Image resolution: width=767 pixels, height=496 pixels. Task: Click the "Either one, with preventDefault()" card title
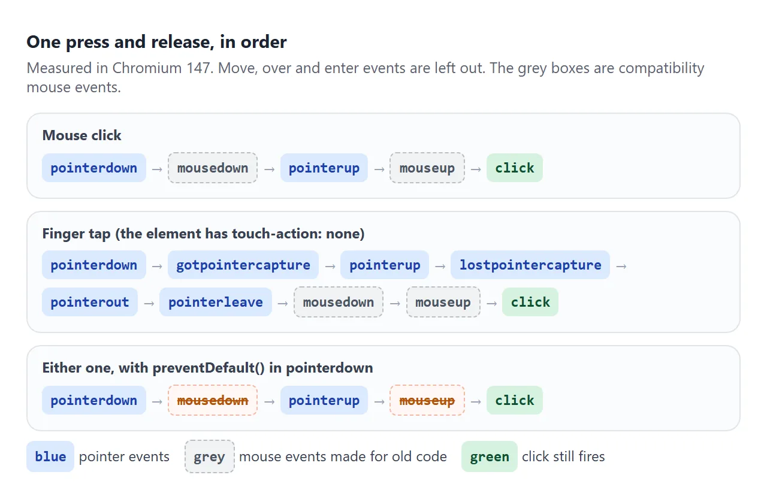click(x=207, y=368)
